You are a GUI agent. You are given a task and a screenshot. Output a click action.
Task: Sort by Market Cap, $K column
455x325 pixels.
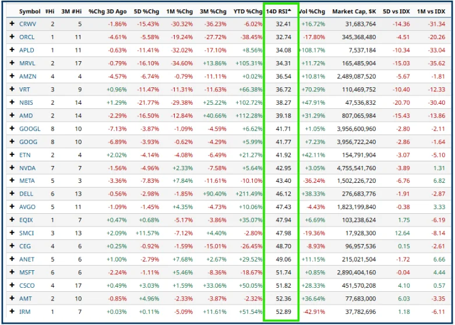coord(354,12)
